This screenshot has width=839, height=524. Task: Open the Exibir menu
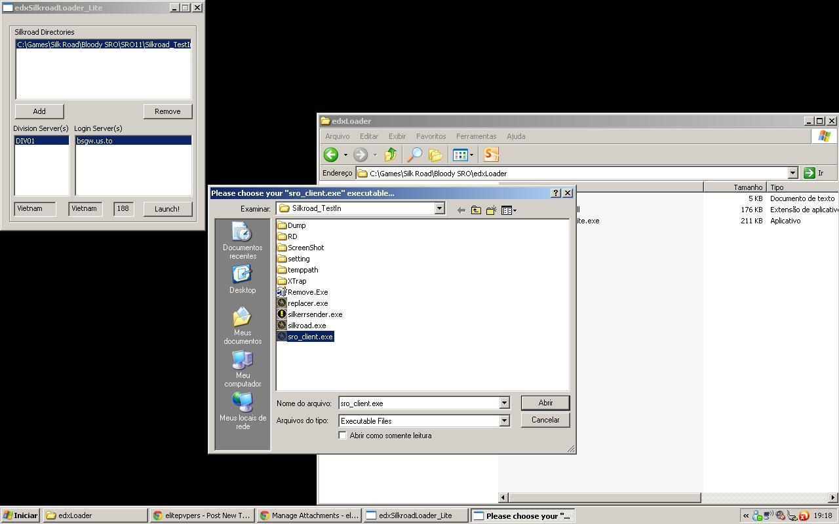[x=397, y=136]
